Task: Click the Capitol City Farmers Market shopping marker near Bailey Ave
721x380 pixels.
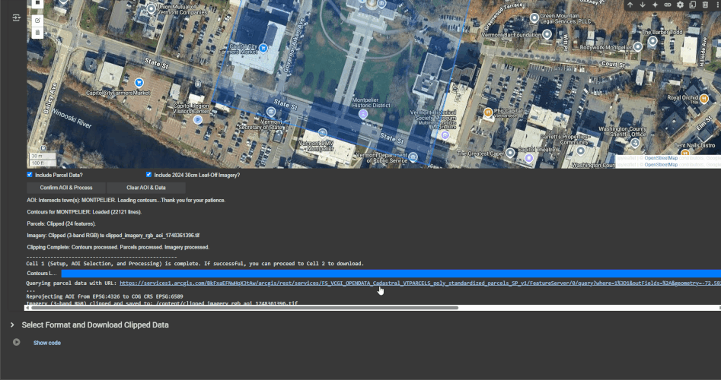Action: pos(139,83)
